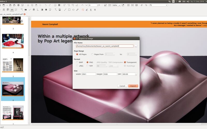Click the File Name path field
This screenshot has height=129, width=207.
tap(105, 46)
